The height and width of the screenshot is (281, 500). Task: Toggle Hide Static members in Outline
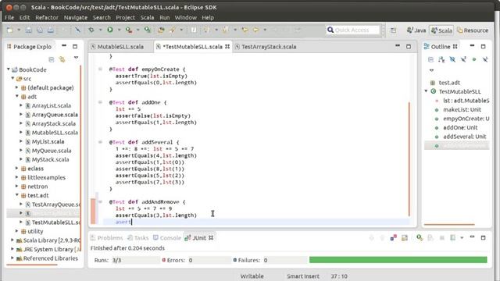click(463, 59)
